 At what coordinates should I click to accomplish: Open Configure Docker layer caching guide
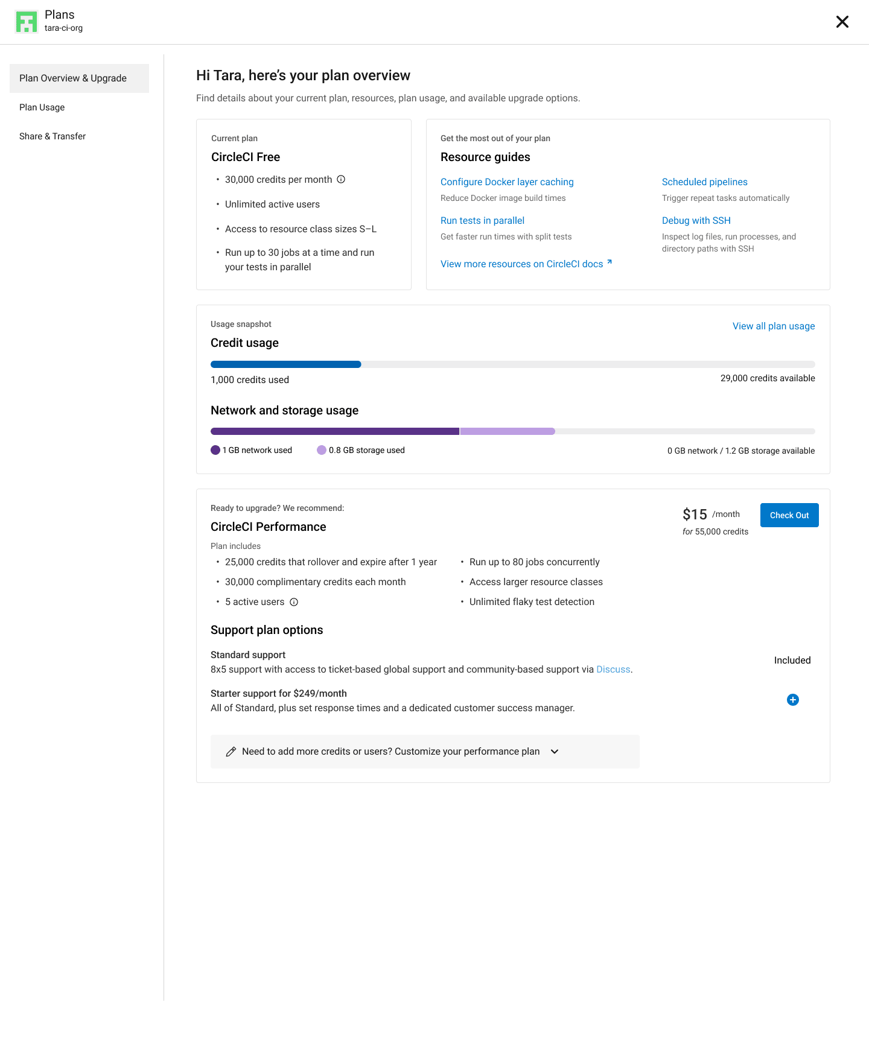pyautogui.click(x=507, y=182)
